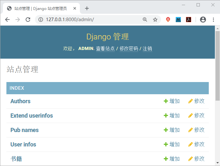Open the blue M extension
The height and width of the screenshot is (166, 220).
[x=178, y=20]
